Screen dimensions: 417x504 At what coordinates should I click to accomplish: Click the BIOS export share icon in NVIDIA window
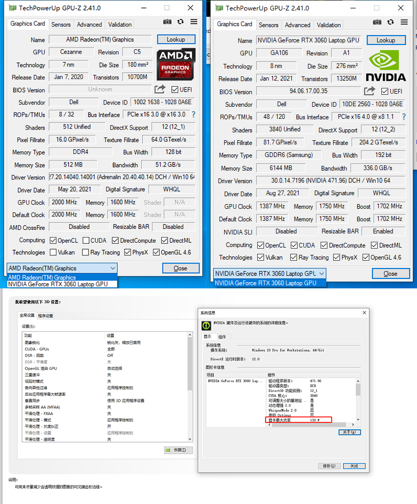tap(369, 91)
